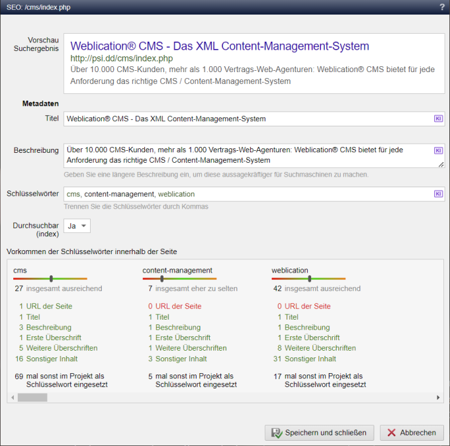This screenshot has width=450, height=446.
Task: Click the 'cms' keyword column heading
Action: click(20, 271)
